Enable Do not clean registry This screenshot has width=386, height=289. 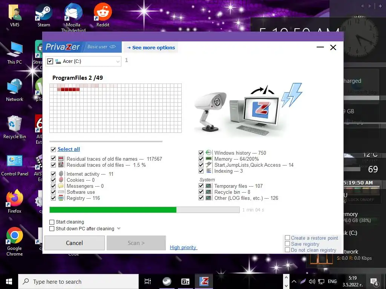click(287, 250)
